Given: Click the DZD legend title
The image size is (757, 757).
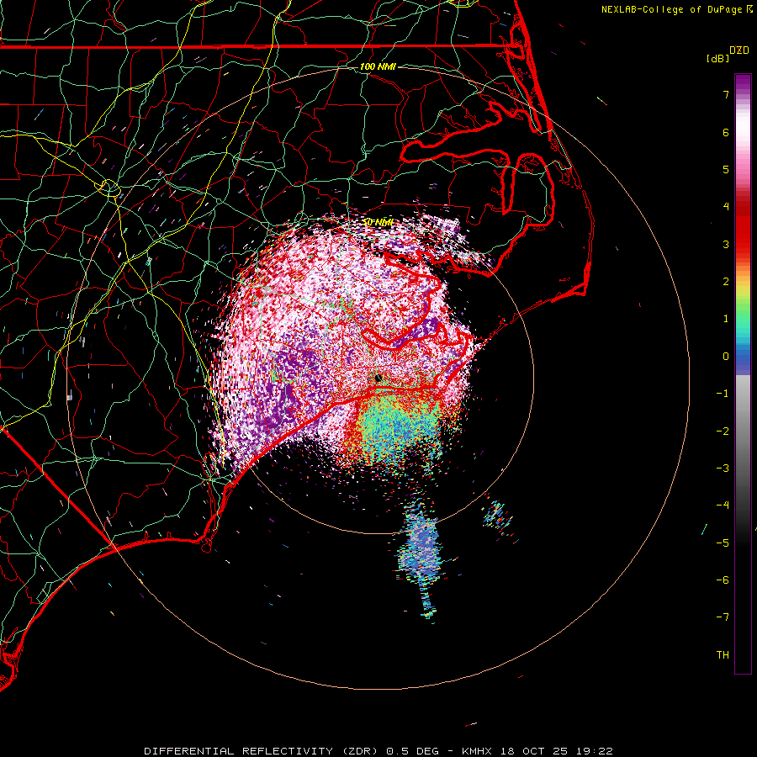Looking at the screenshot, I should click(x=739, y=50).
